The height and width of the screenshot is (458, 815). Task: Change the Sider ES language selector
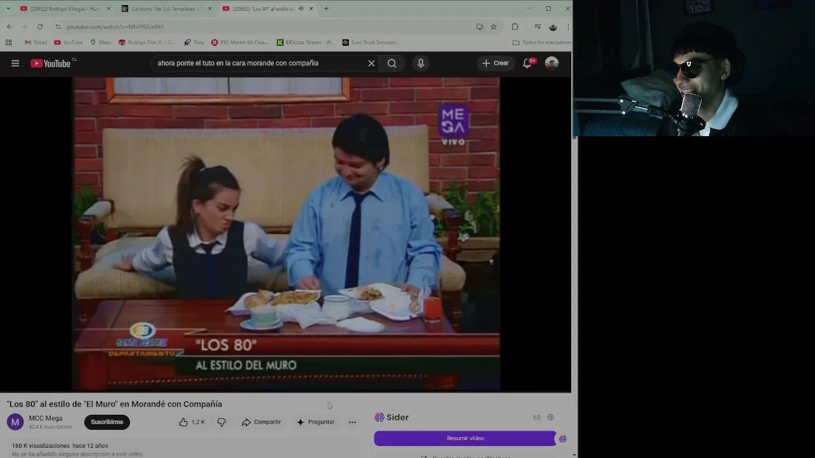537,417
